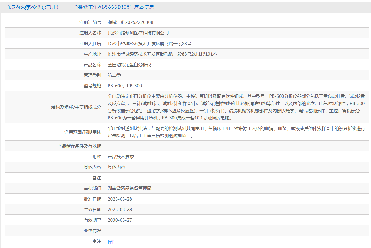
Task: Select product name 全自动特定蛋白分析仪
Action: (129, 65)
